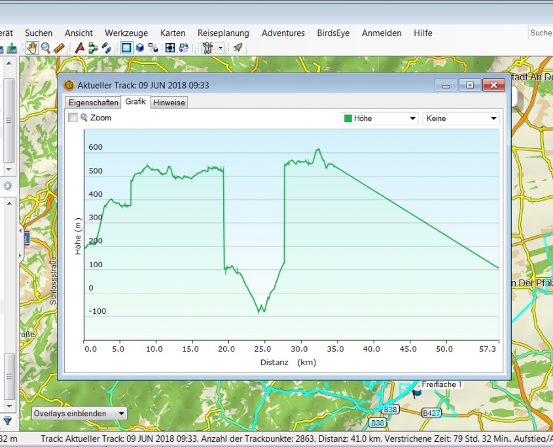Select the footprints track drawing tool
The image size is (553, 447).
click(x=107, y=48)
